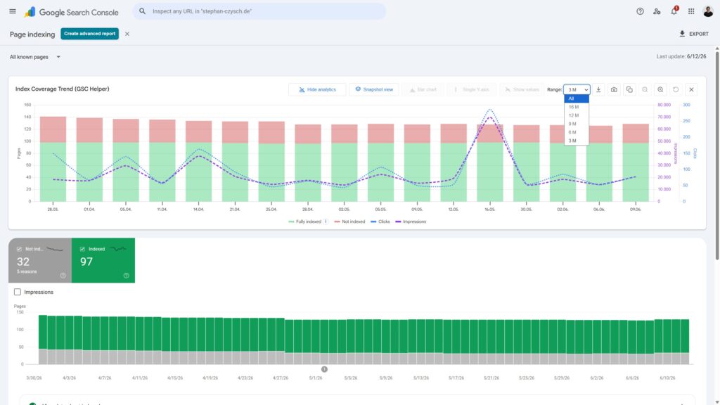Click the URL inspection search field
This screenshot has width=720, height=405.
(x=259, y=11)
